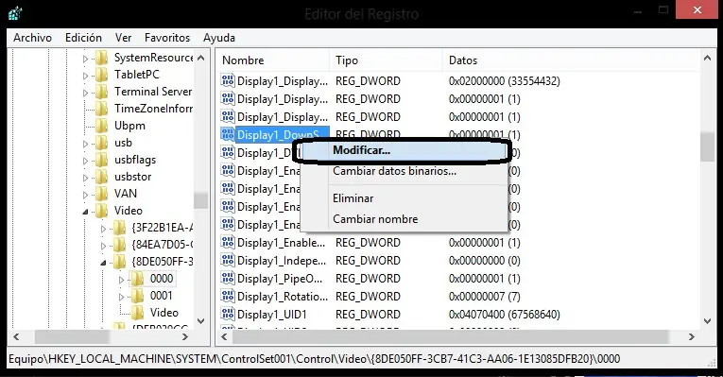This screenshot has width=723, height=377.
Task: Click the folder icon of Video beneath 0001
Action: (137, 313)
